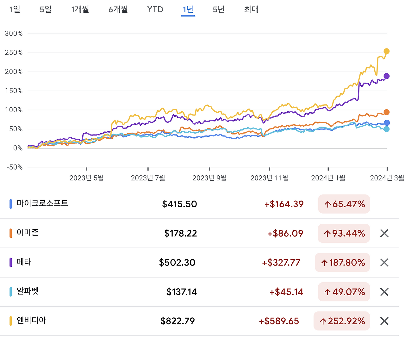Click the 300% y-axis label
The width and height of the screenshot is (405, 338).
coord(14,34)
